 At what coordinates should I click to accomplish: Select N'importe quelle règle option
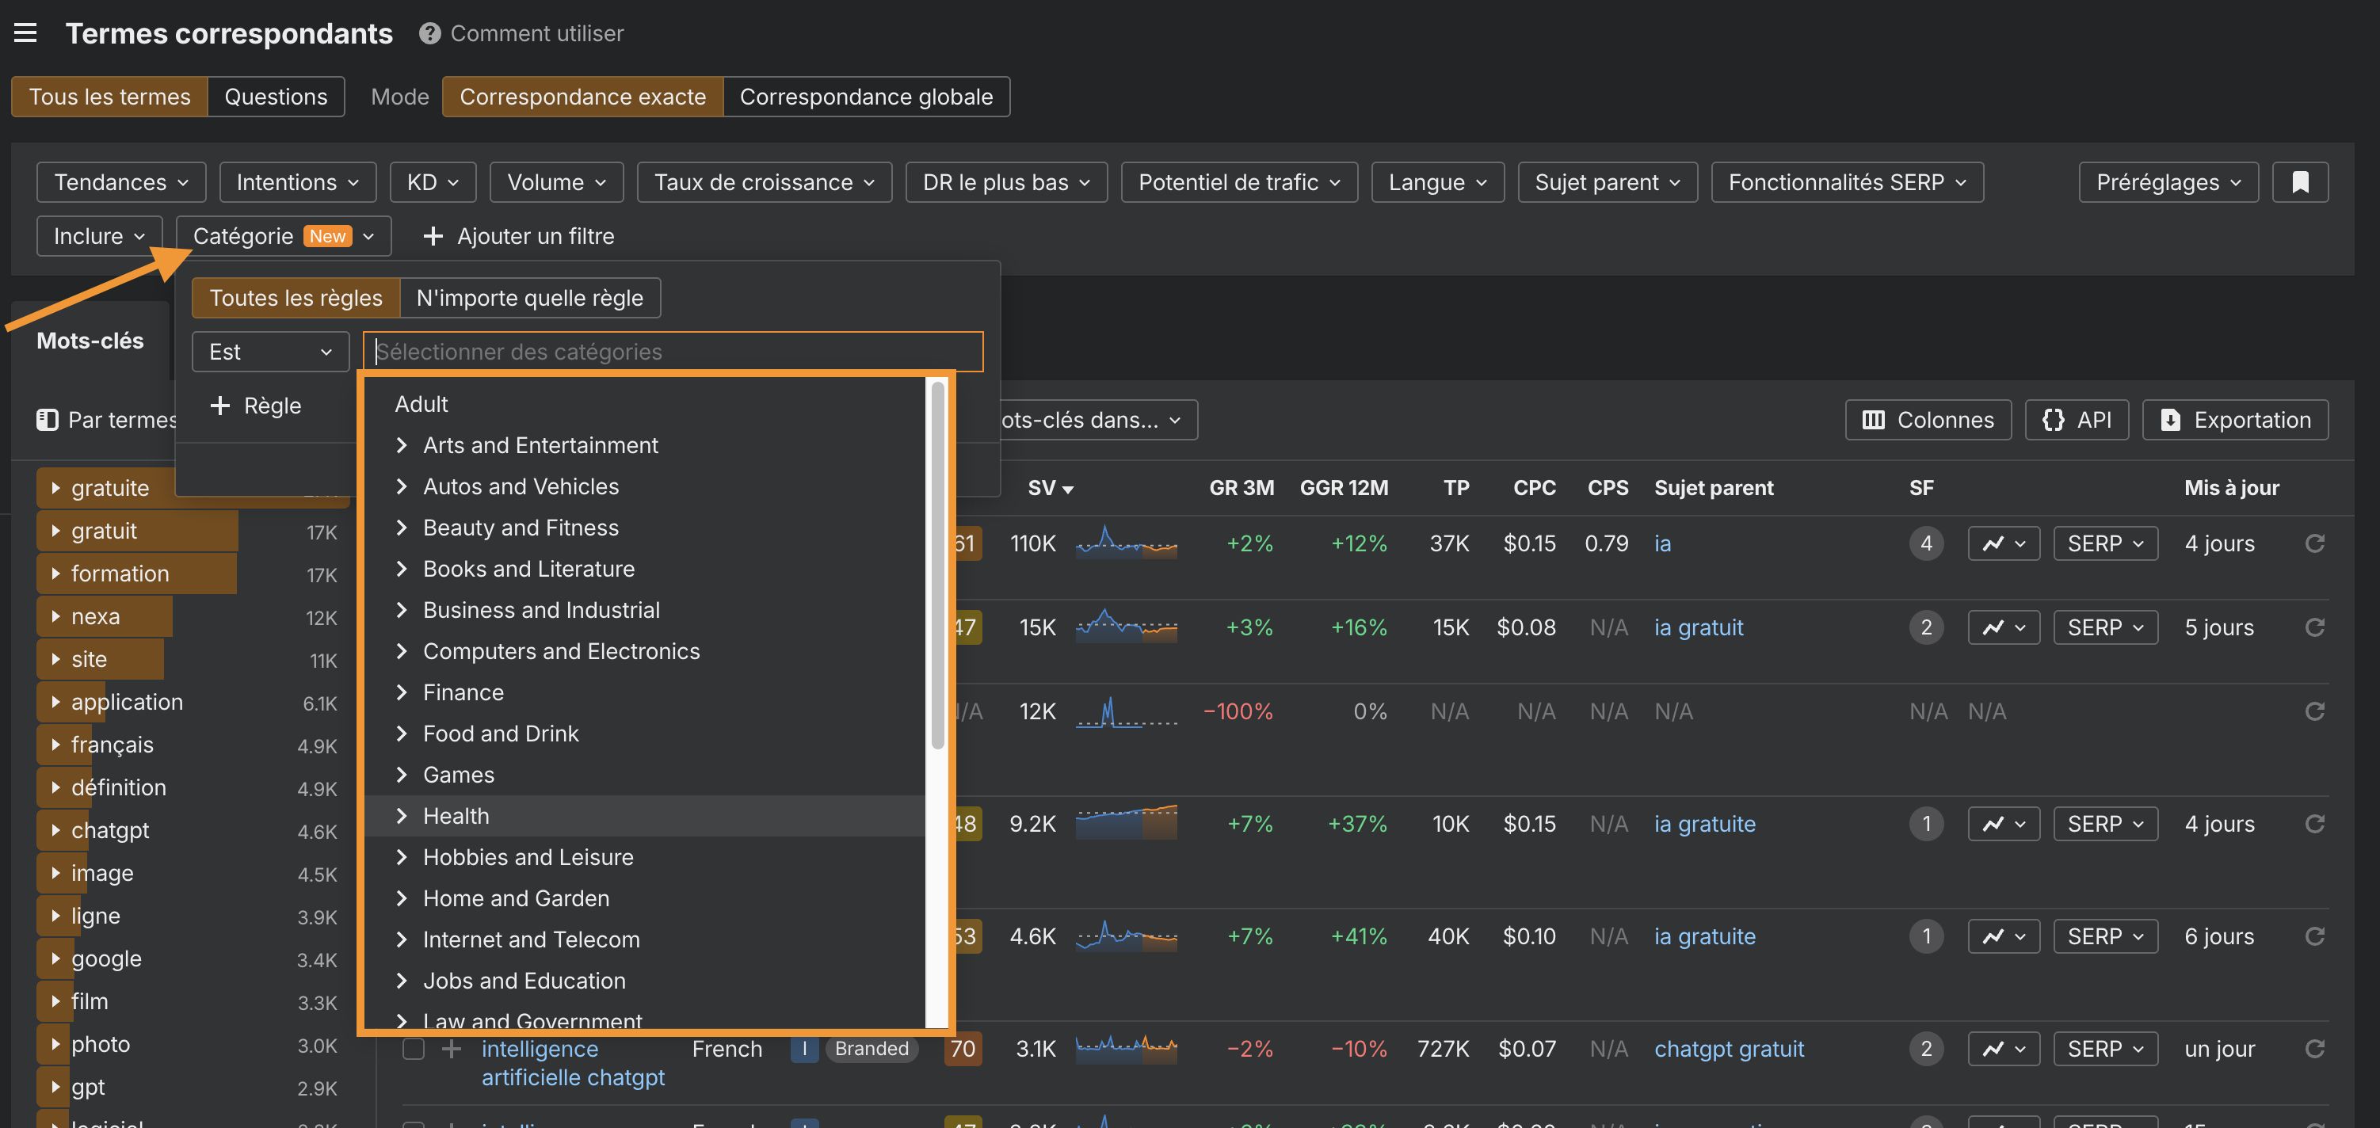[x=529, y=298]
